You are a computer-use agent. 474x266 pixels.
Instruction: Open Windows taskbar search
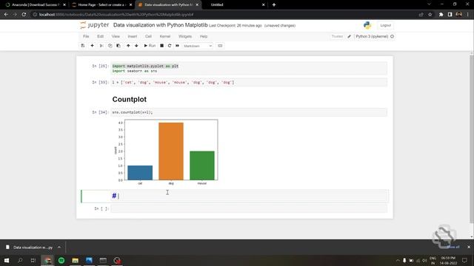click(x=20, y=260)
